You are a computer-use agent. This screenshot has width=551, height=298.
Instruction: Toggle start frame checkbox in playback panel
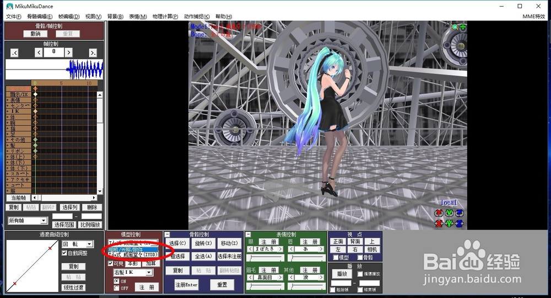click(333, 290)
